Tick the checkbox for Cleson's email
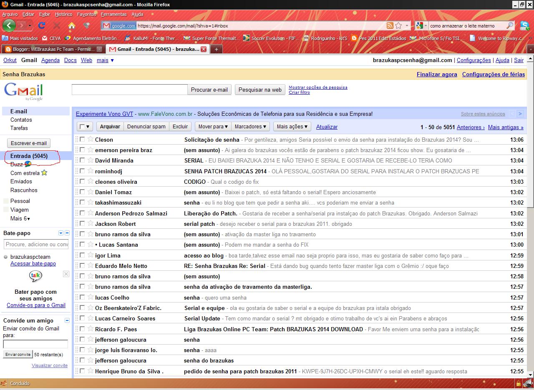534x390 pixels. (82, 139)
